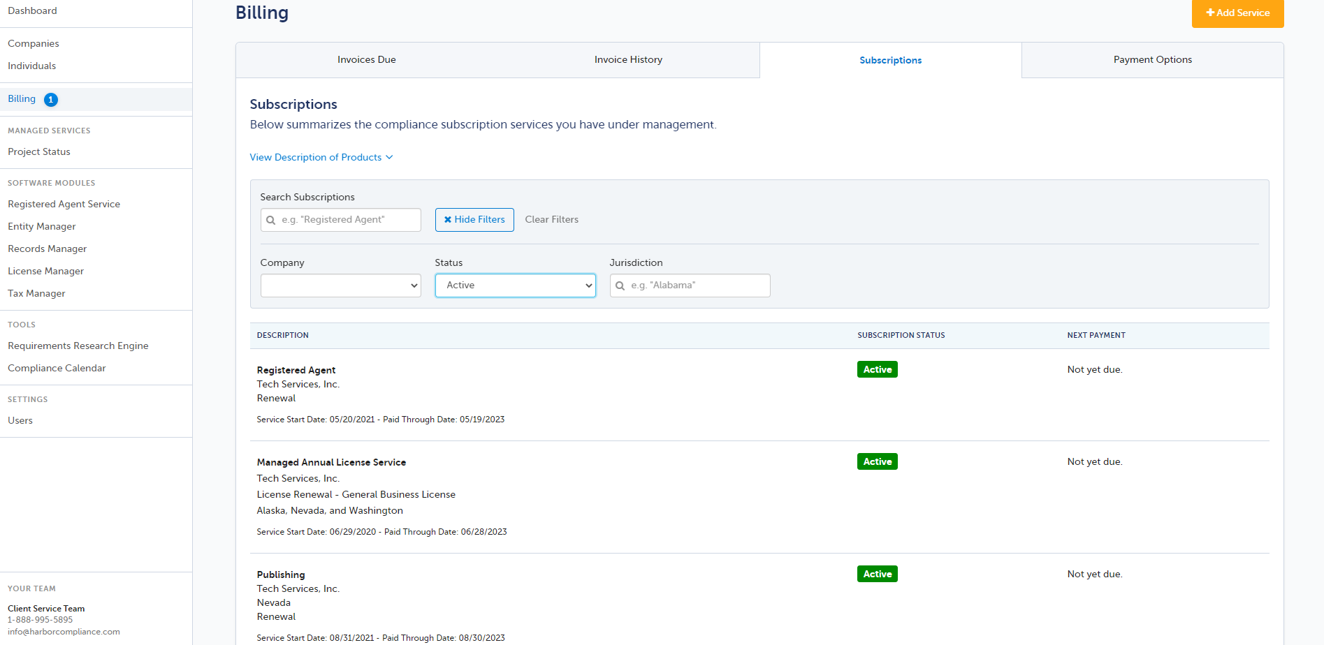Click the search magnifier in Search Subscriptions
Viewport: 1324px width, 645px height.
pos(271,220)
